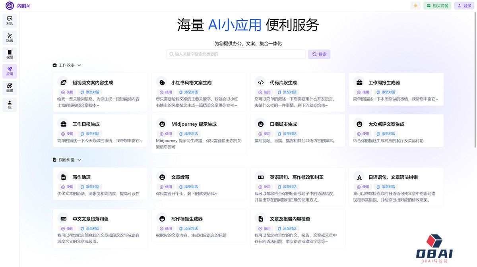Click 使用 on 短视频文案内容生成 card
477x267 pixels.
[x=67, y=92]
